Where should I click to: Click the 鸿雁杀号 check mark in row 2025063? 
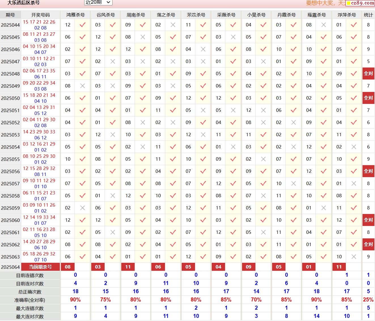(82, 257)
